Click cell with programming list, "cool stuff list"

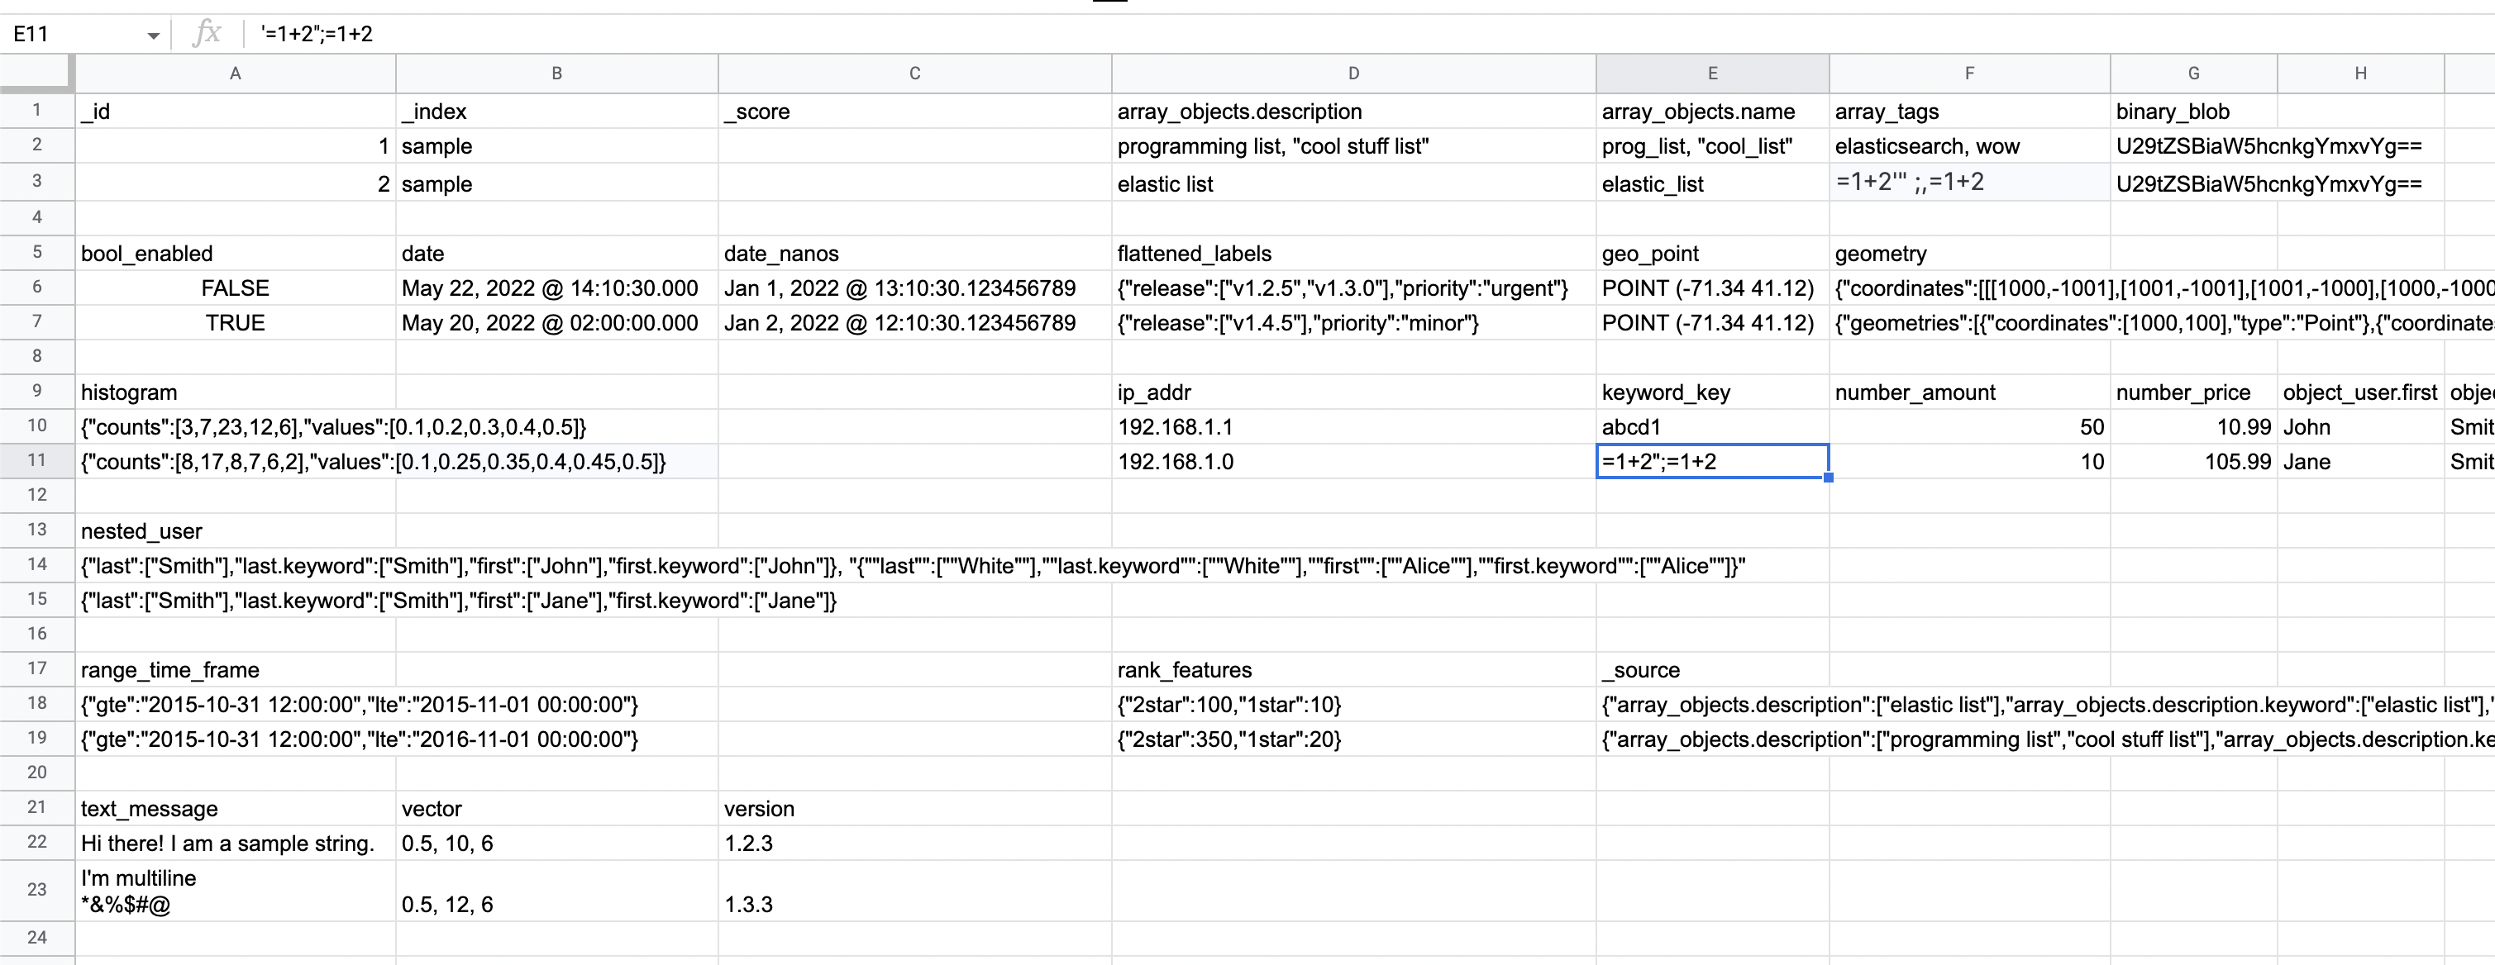click(1353, 146)
